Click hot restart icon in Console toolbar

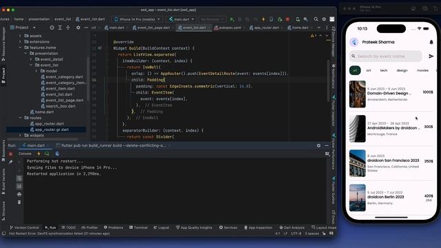[x=47, y=154]
